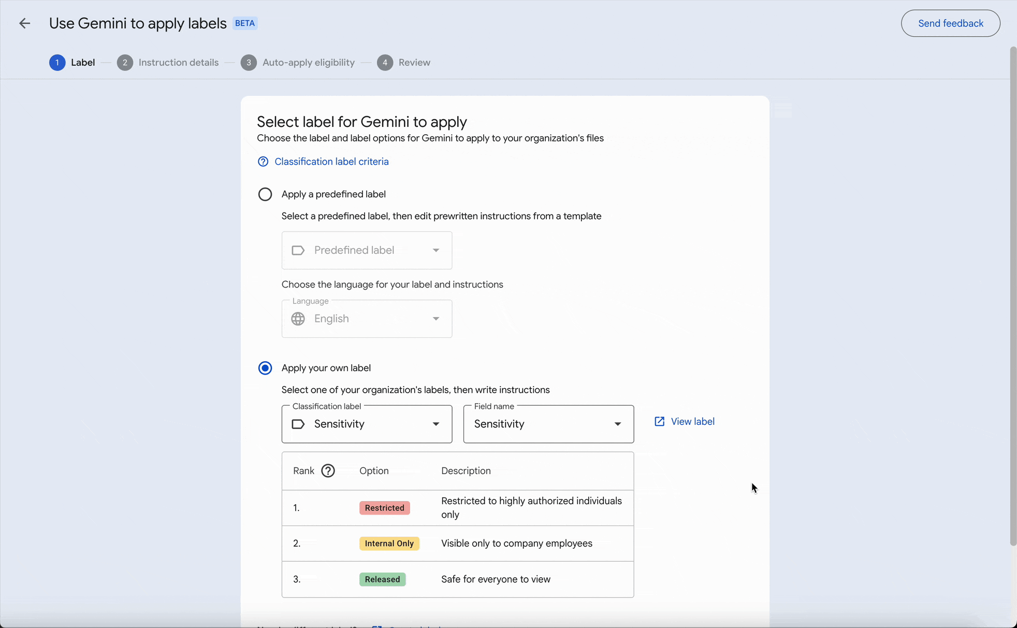Viewport: 1017px width, 628px height.
Task: Go to step 3 Auto-apply eligibility
Action: 298,63
